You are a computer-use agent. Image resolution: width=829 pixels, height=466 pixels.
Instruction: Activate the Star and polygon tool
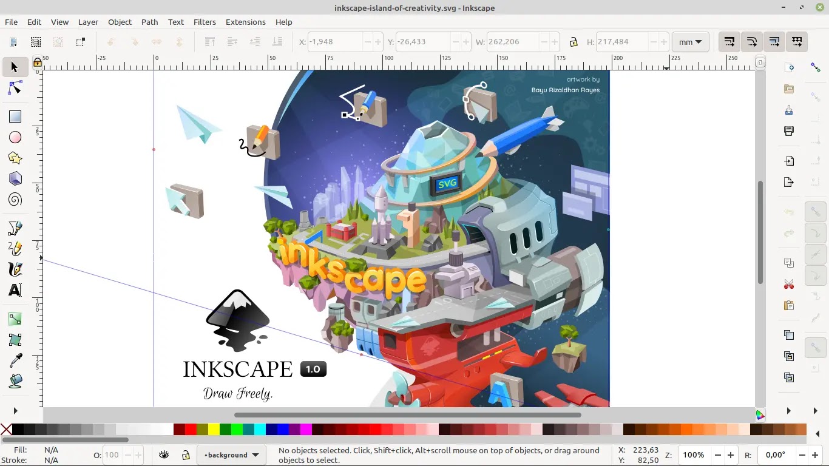coord(15,158)
